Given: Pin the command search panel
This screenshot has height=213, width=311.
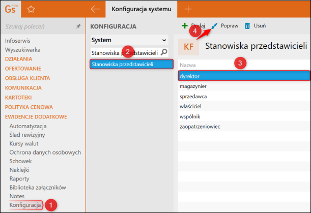Looking at the screenshot, I should tap(78, 26).
